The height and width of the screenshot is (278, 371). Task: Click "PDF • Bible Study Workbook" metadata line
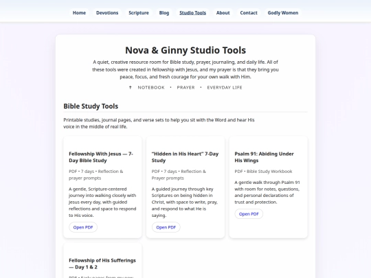coord(263,172)
